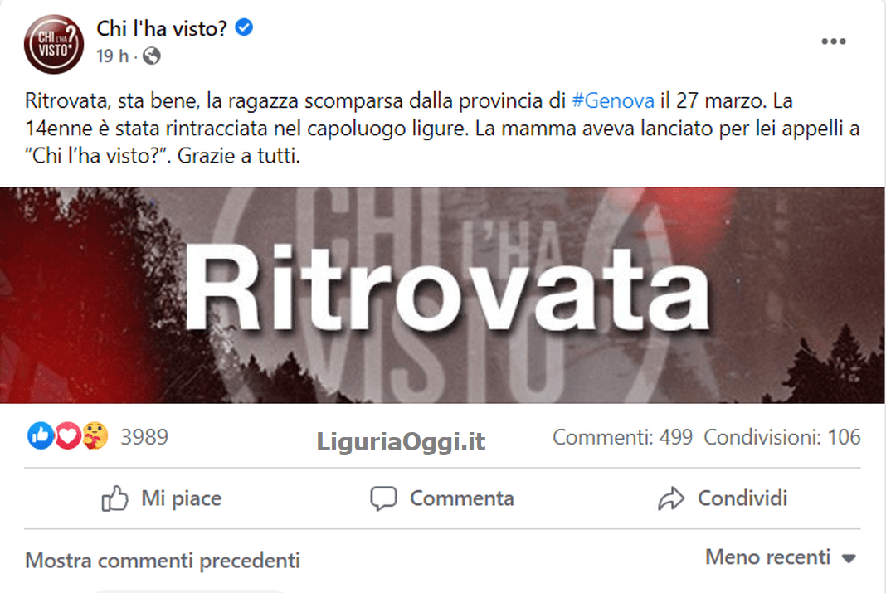Click the share arrow icon
886x593 pixels.
click(x=671, y=498)
